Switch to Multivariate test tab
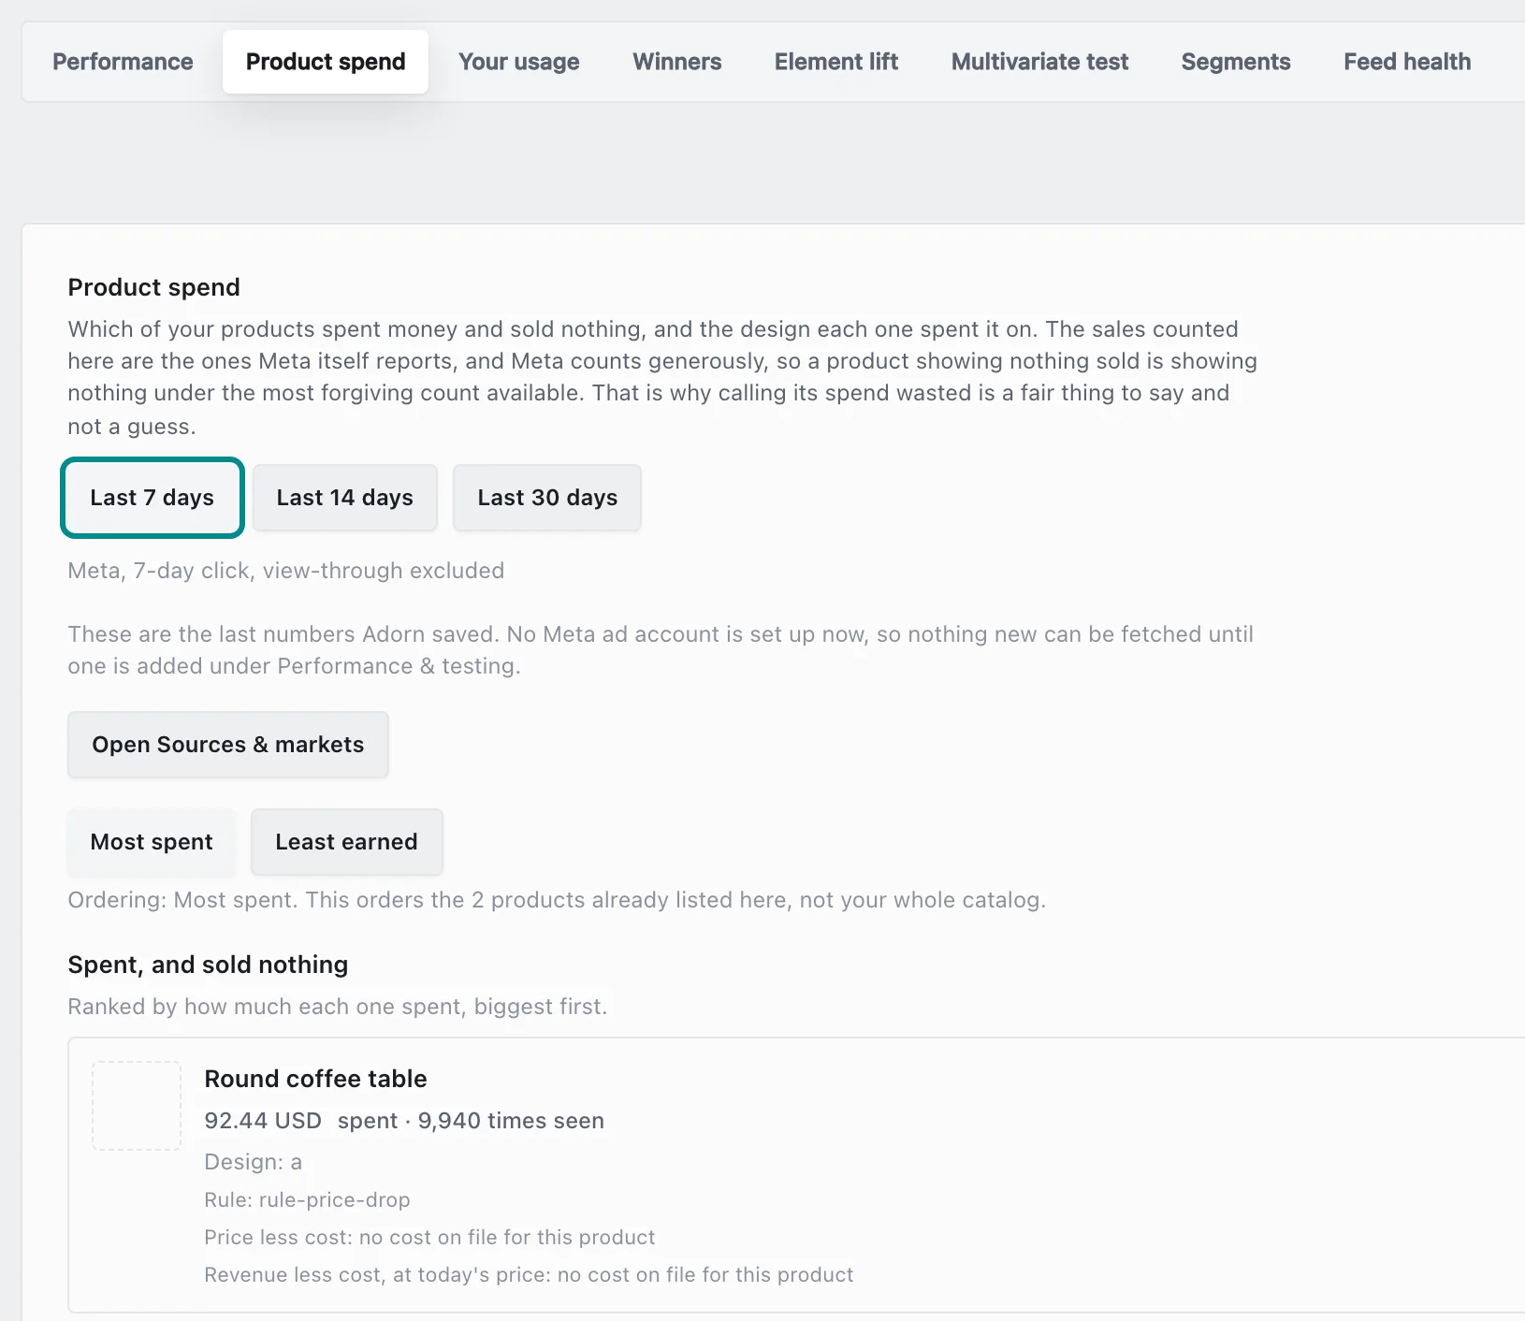The height and width of the screenshot is (1321, 1525). pyautogui.click(x=1040, y=62)
